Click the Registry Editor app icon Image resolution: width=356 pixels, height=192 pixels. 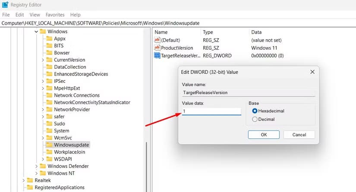pos(5,5)
